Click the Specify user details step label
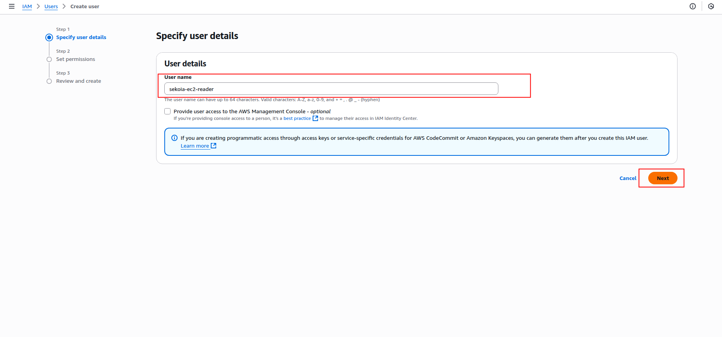The height and width of the screenshot is (337, 722). pos(81,37)
